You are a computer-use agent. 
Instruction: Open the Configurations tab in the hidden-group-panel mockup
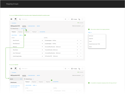[31, 26]
